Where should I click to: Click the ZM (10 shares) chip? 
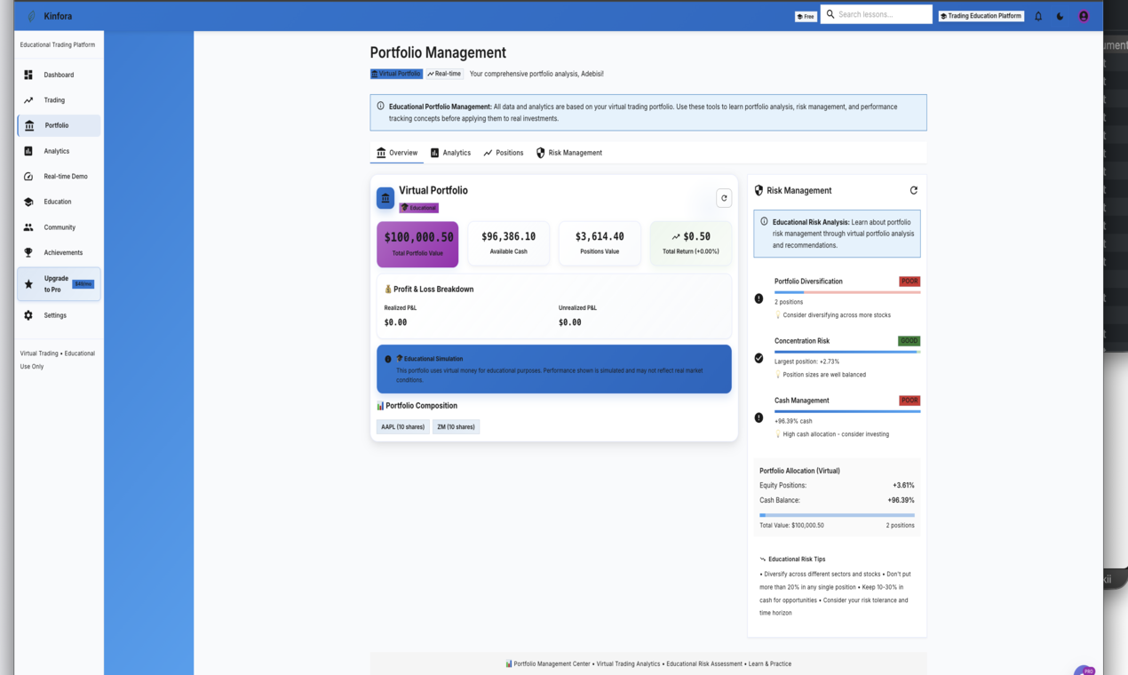[x=456, y=427]
